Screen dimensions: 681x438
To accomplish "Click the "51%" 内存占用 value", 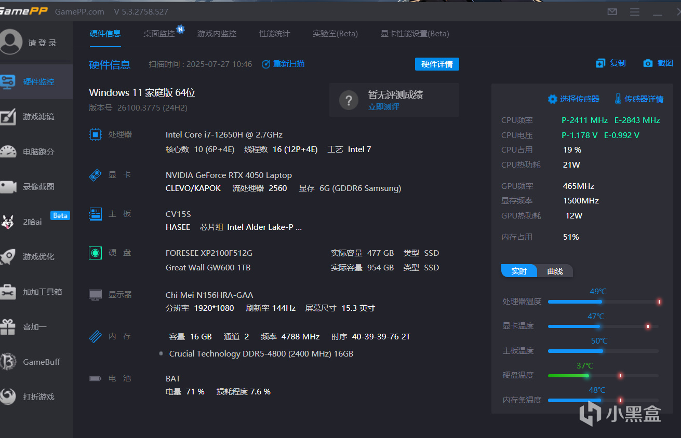I will click(571, 237).
